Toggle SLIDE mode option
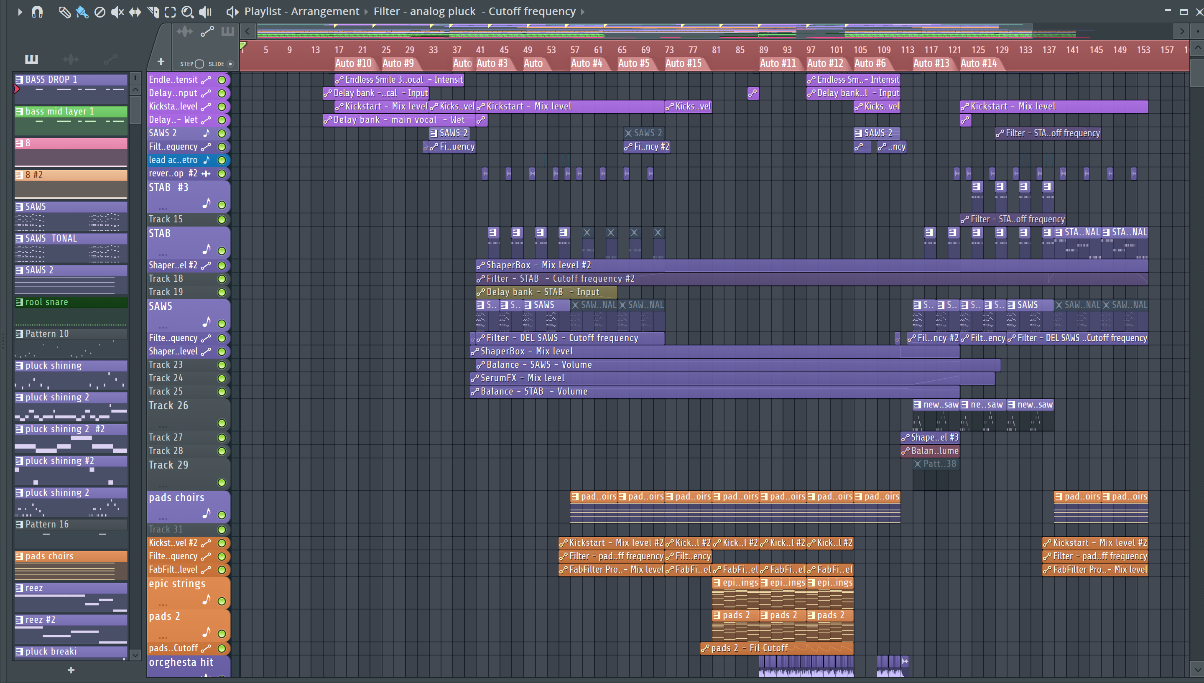 pyautogui.click(x=230, y=64)
